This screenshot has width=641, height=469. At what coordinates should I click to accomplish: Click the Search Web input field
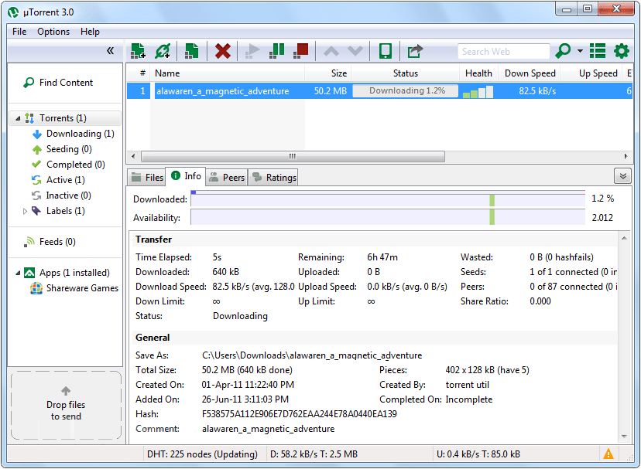[x=503, y=52]
